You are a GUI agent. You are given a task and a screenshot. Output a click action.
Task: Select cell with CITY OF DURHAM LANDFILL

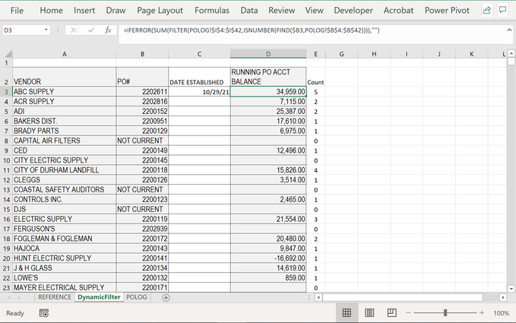[x=64, y=170]
